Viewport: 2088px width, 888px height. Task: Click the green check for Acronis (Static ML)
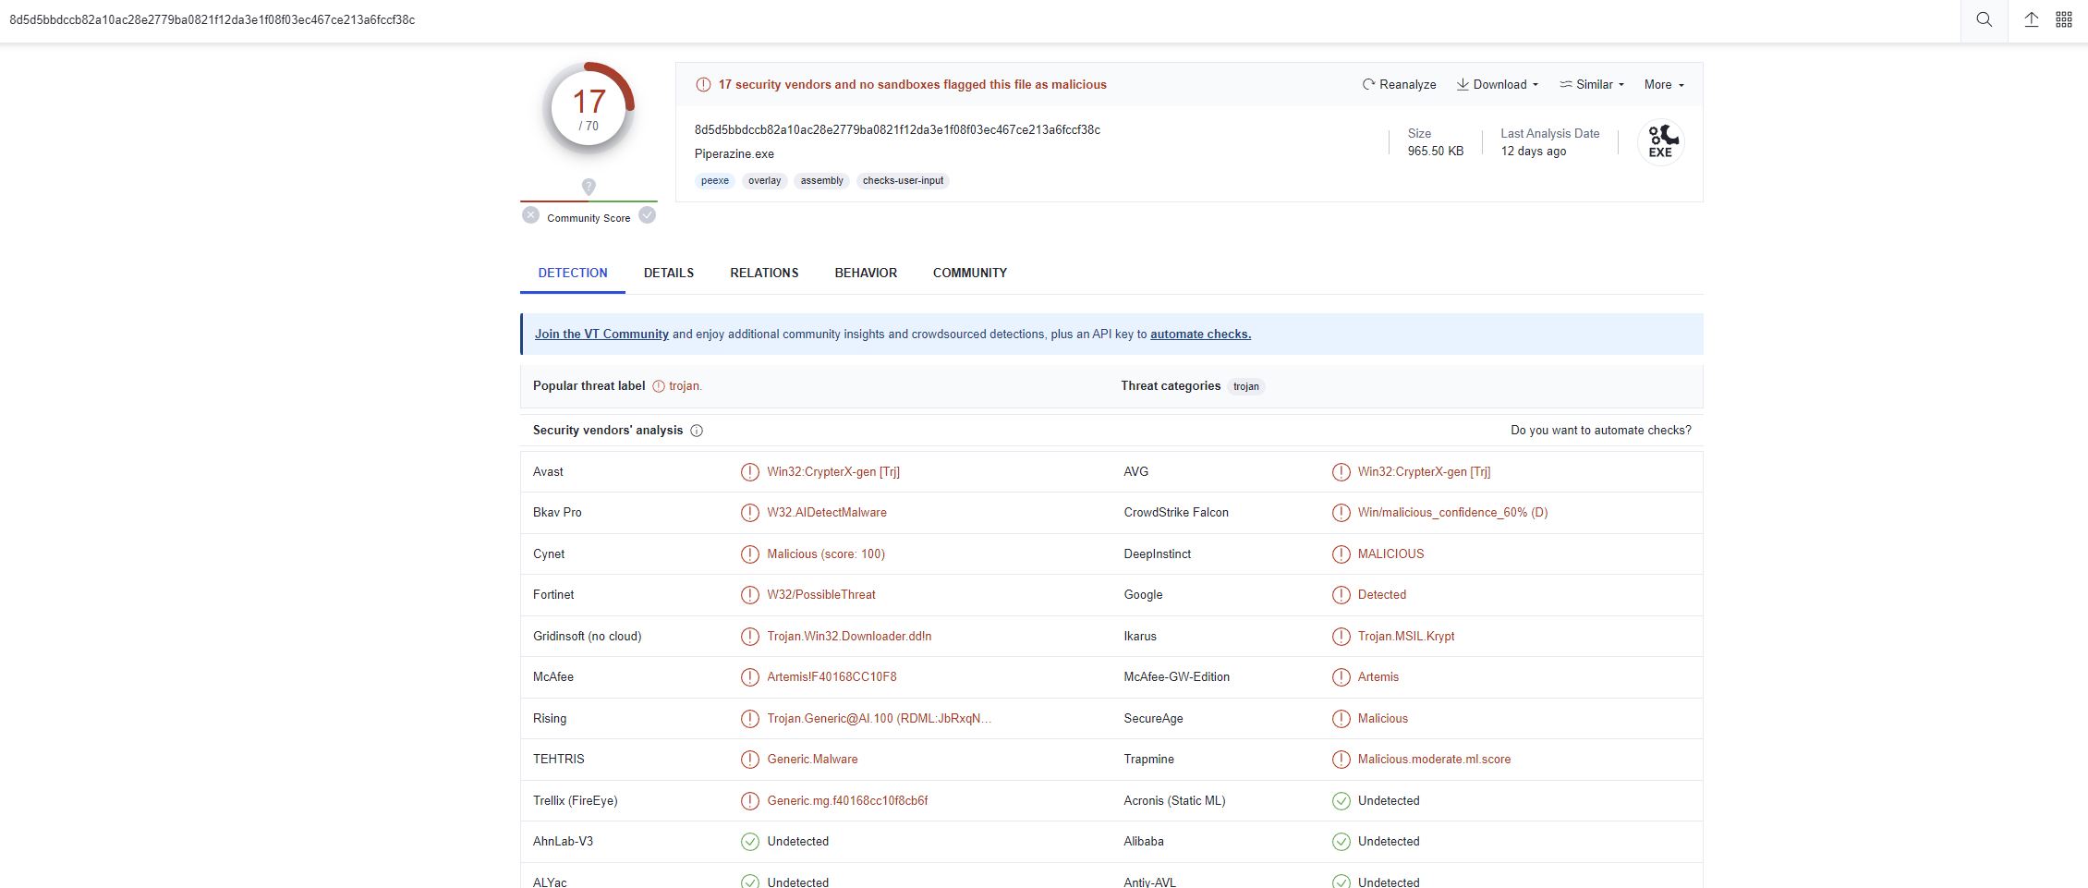click(x=1341, y=801)
